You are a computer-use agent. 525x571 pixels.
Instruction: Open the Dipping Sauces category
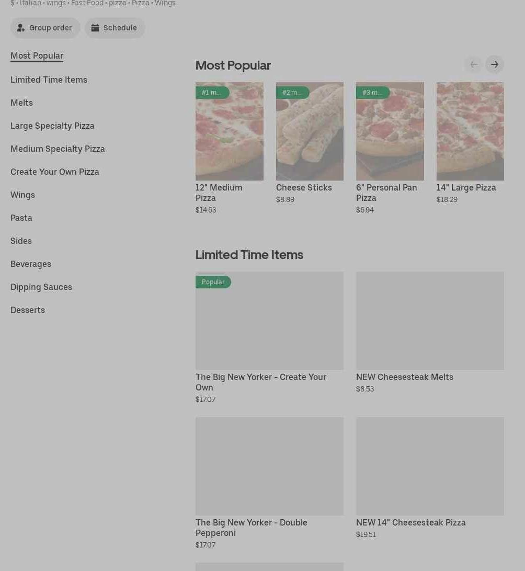tap(41, 287)
